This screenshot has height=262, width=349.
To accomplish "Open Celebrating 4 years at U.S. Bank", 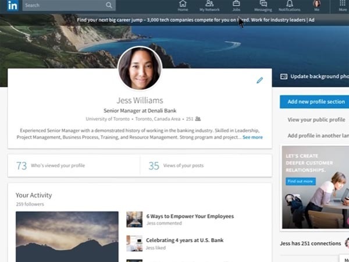I will coord(185,240).
